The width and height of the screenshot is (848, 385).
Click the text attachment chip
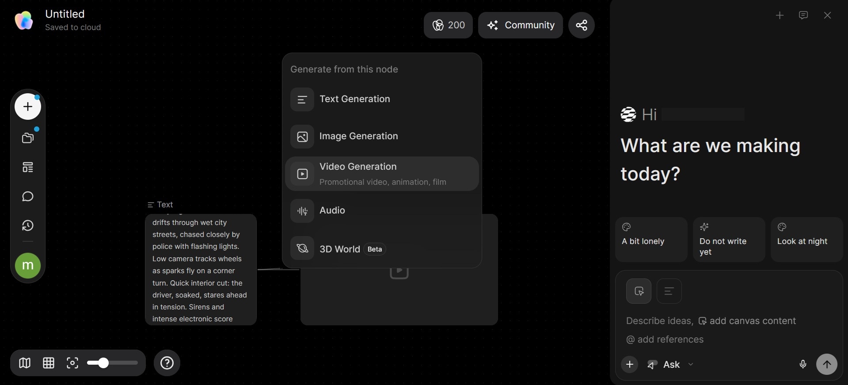[669, 291]
